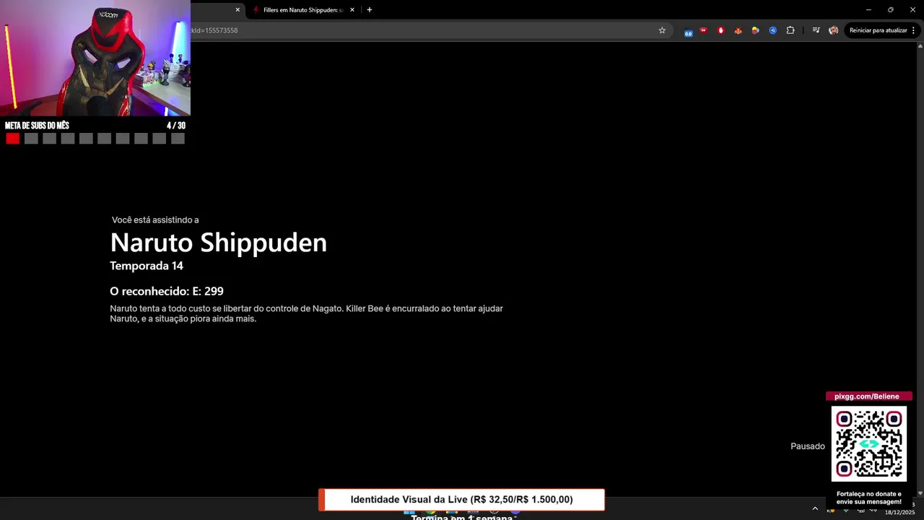This screenshot has height=520, width=924.
Task: Open the red hand ad-blocker extension
Action: [x=720, y=30]
